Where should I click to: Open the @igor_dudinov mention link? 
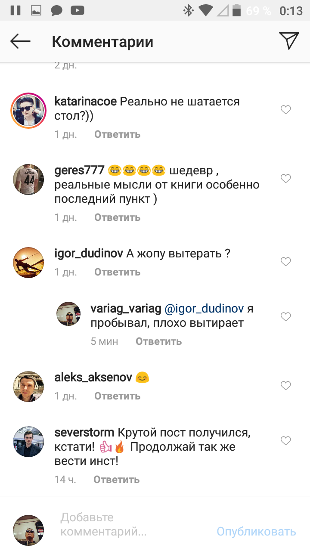point(204,309)
